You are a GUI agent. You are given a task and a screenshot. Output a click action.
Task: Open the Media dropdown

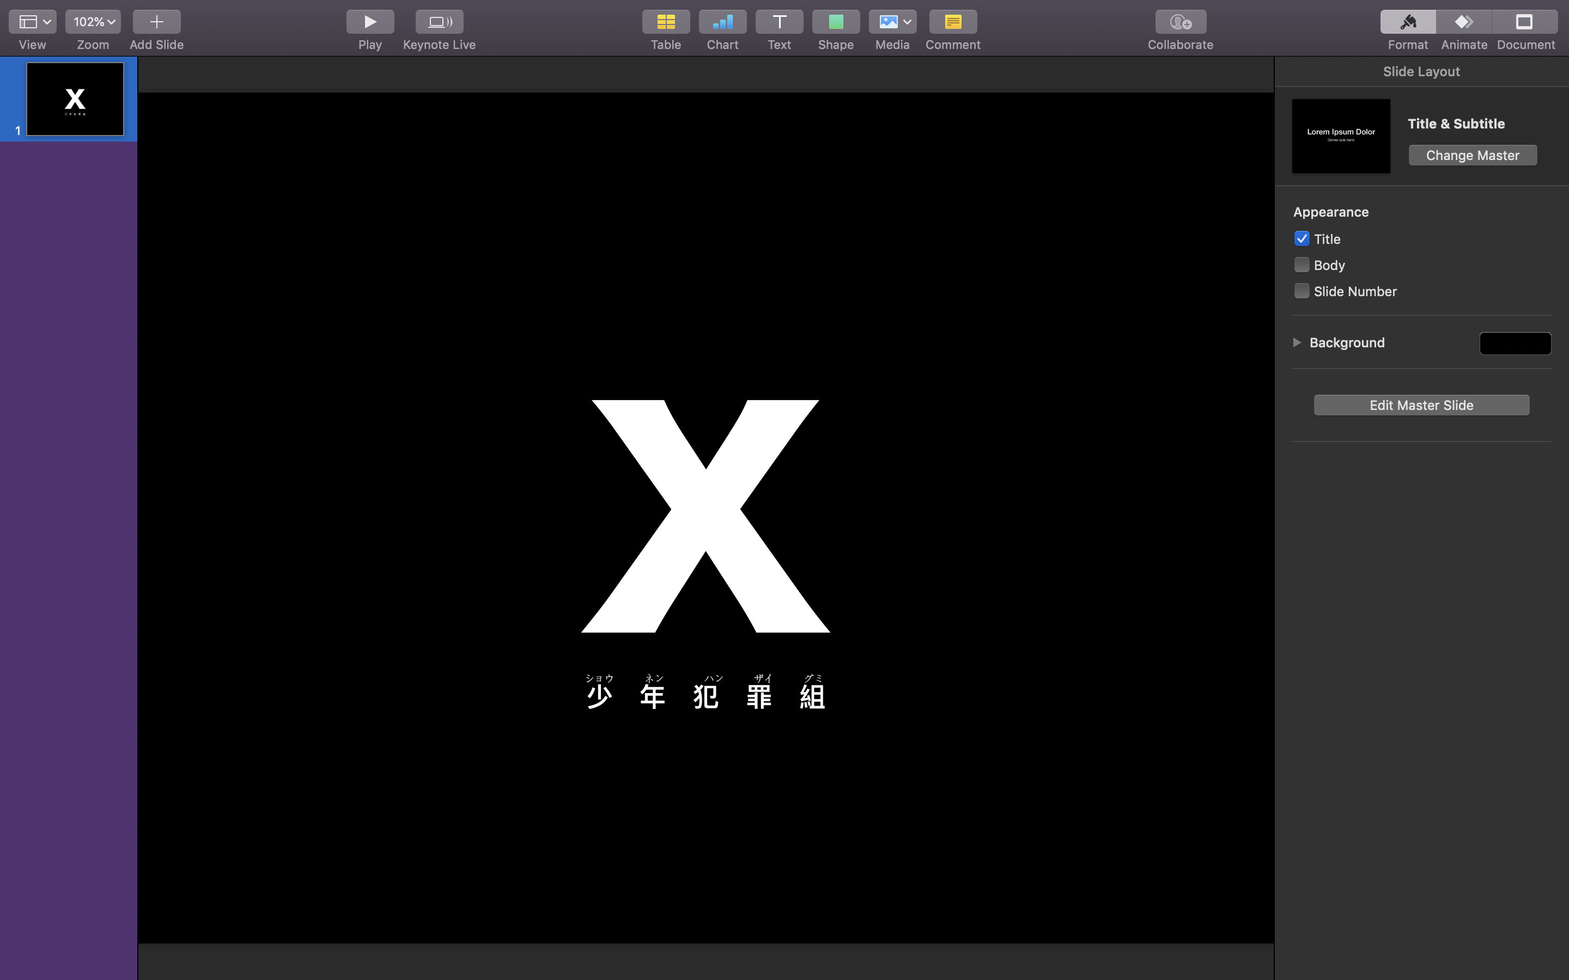tap(892, 21)
